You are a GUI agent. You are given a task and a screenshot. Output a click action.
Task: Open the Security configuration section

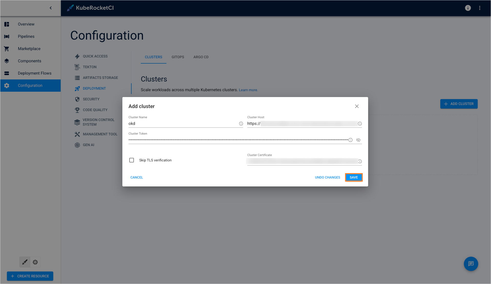(91, 99)
